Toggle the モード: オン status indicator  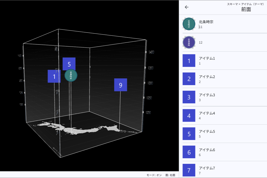pyautogui.click(x=154, y=175)
